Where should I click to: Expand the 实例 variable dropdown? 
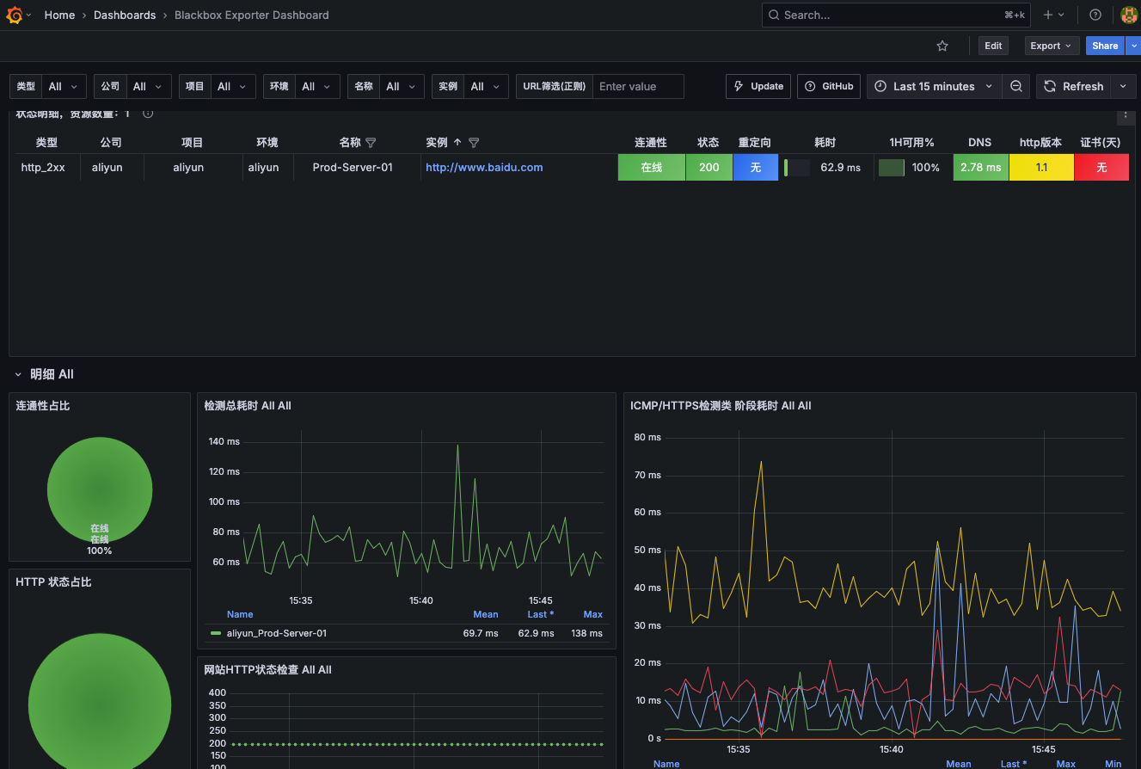pyautogui.click(x=486, y=86)
